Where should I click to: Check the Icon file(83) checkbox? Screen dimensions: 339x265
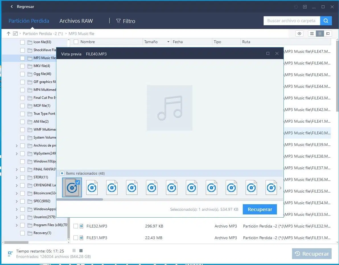pyautogui.click(x=22, y=42)
